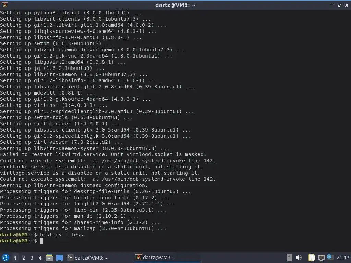Click 'Setting up virtinst (1:4.0.0-1)' line
351x263 pixels.
tap(54, 105)
